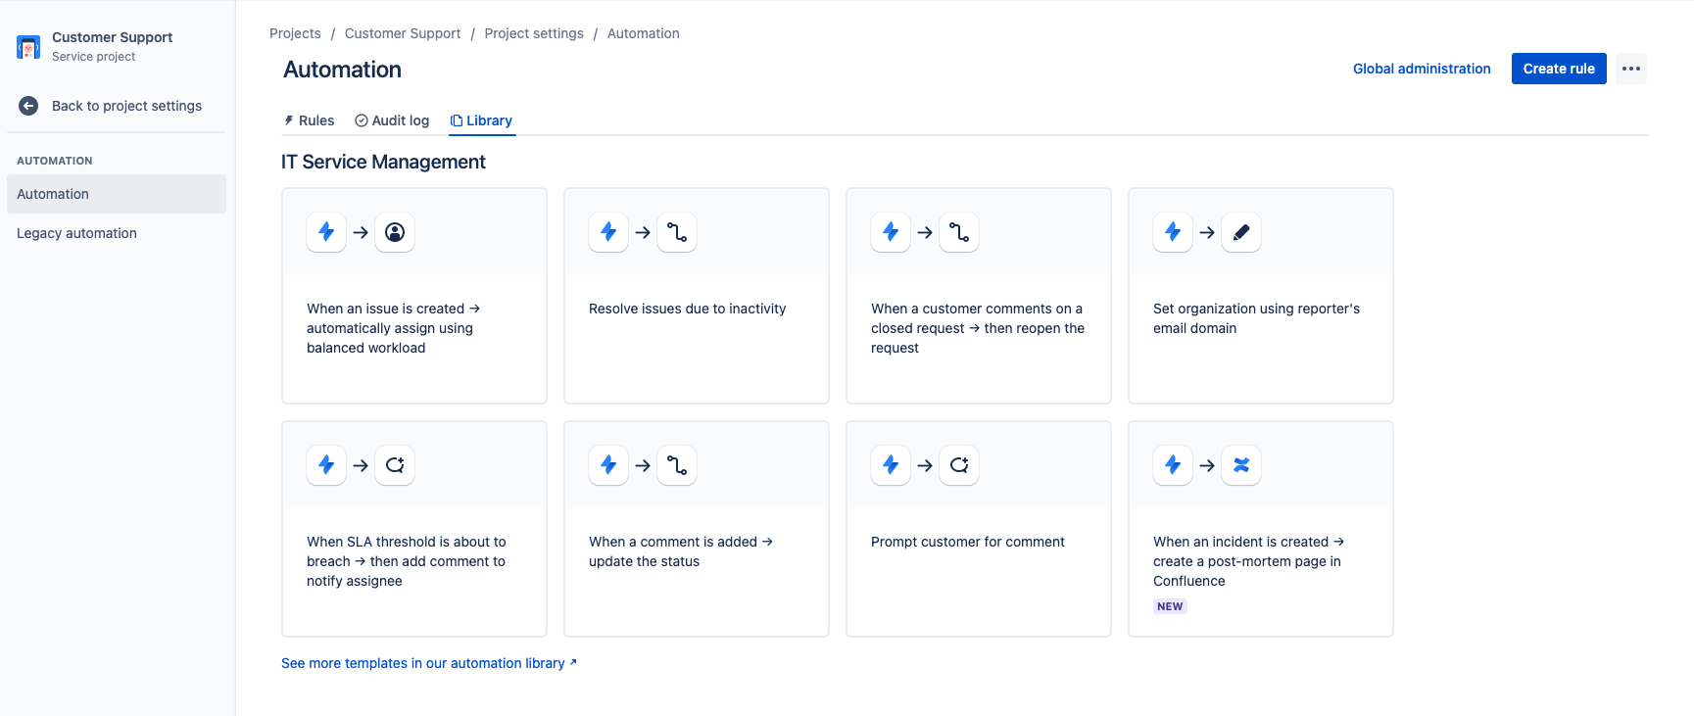
Task: Click the assign user icon on first template
Action: [395, 232]
